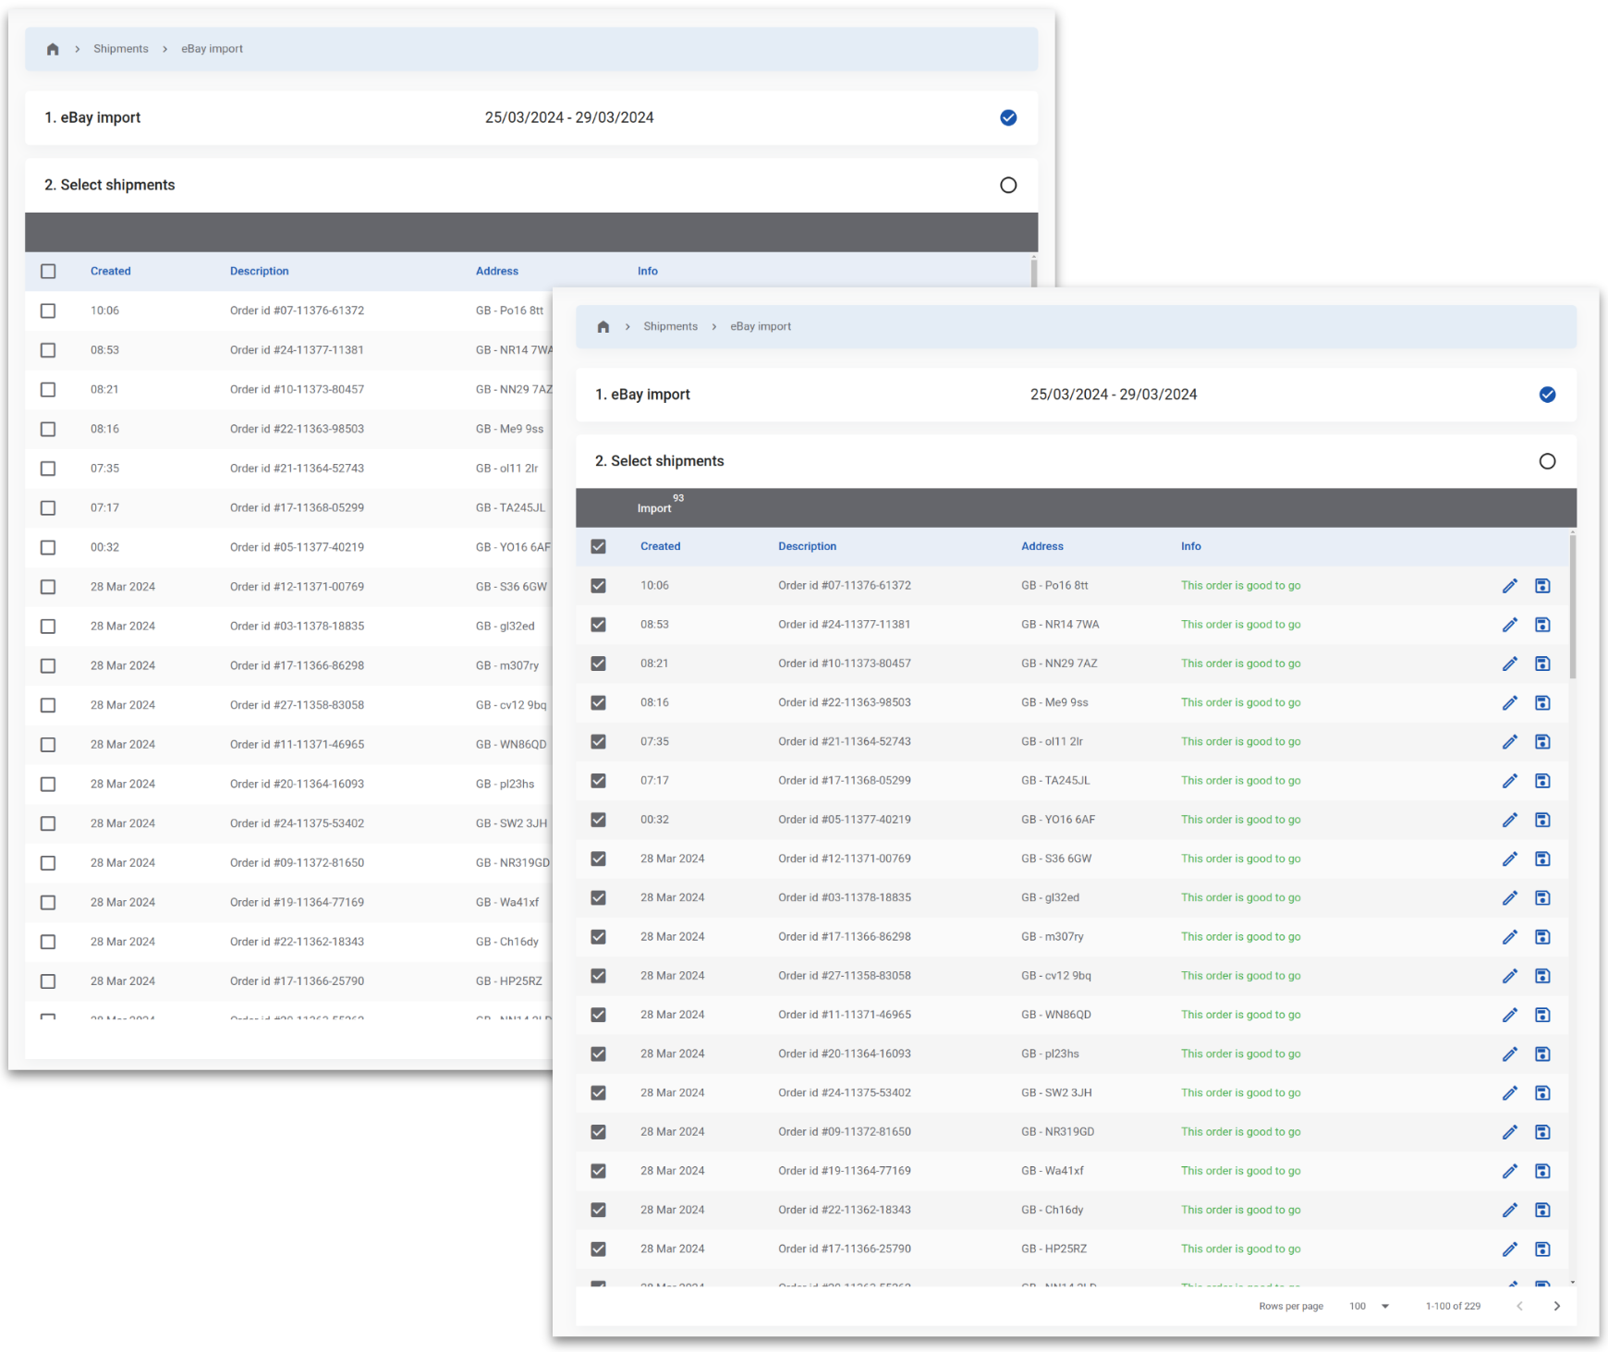The height and width of the screenshot is (1352, 1608).
Task: Save the shipment for order #17-11368-05299
Action: (x=1542, y=780)
